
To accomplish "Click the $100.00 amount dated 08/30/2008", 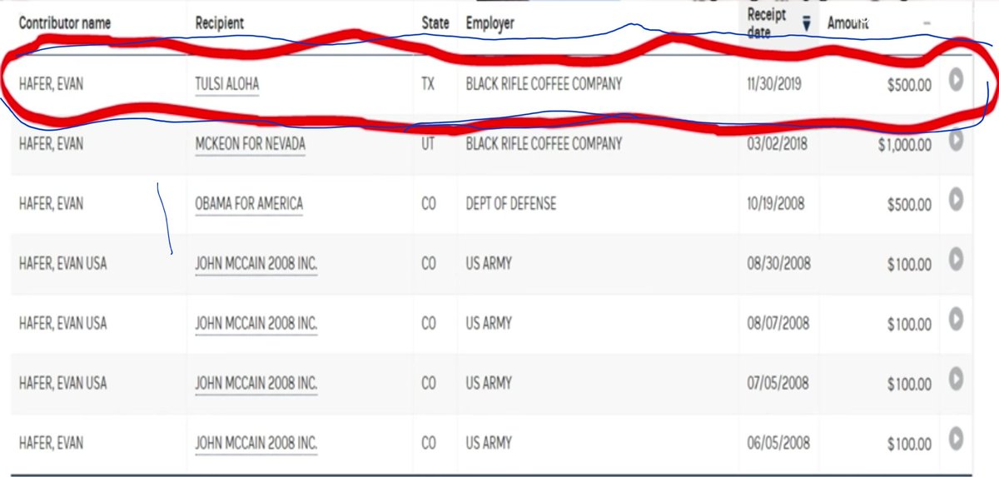I will 909,266.
